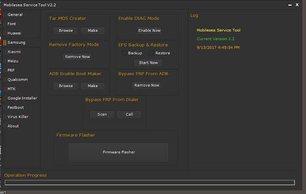Viewport: 306px width, 194px height.
Task: Click the Mobilesea Service Tool log heading
Action: coord(219,30)
